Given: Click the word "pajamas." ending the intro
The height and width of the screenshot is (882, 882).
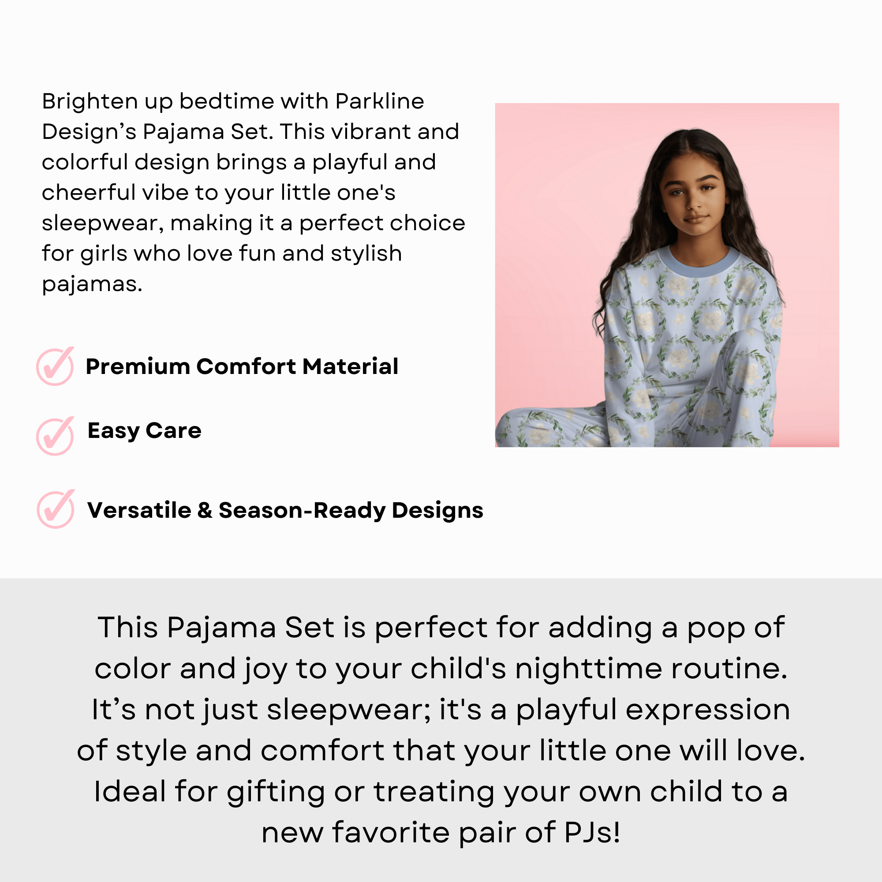Looking at the screenshot, I should point(92,284).
